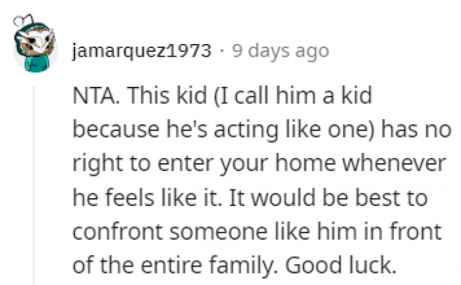Click the teal shirt of the avatar
461x285 pixels.
[36, 63]
